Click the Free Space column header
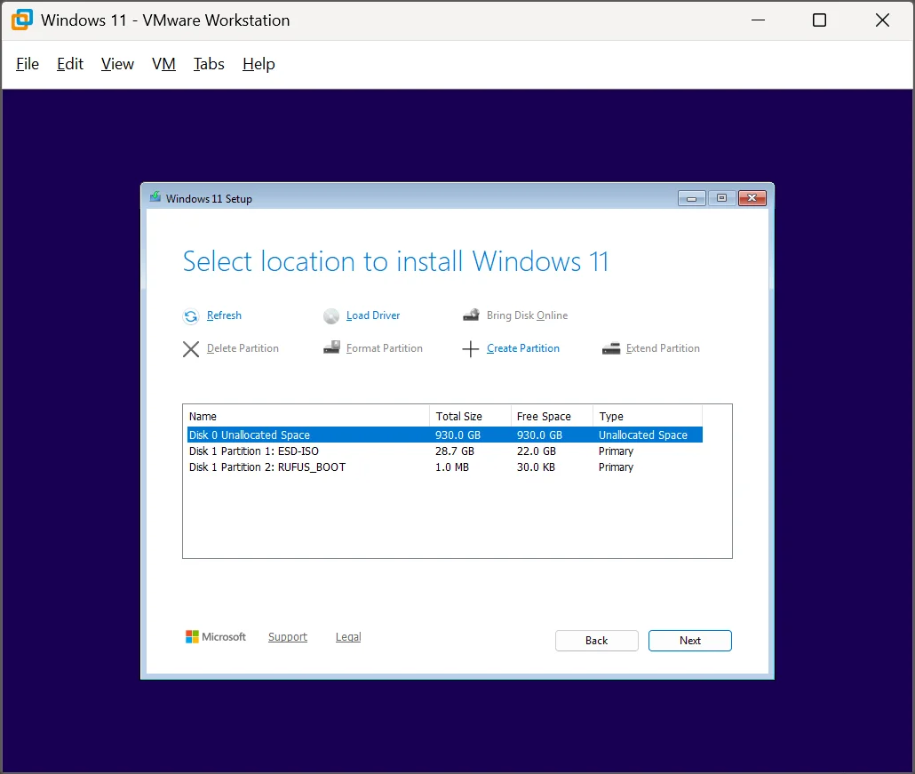The width and height of the screenshot is (915, 774). pyautogui.click(x=552, y=416)
